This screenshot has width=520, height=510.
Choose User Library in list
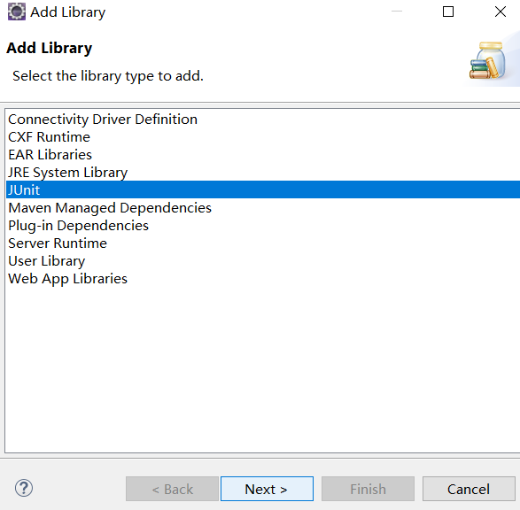pyautogui.click(x=263, y=261)
